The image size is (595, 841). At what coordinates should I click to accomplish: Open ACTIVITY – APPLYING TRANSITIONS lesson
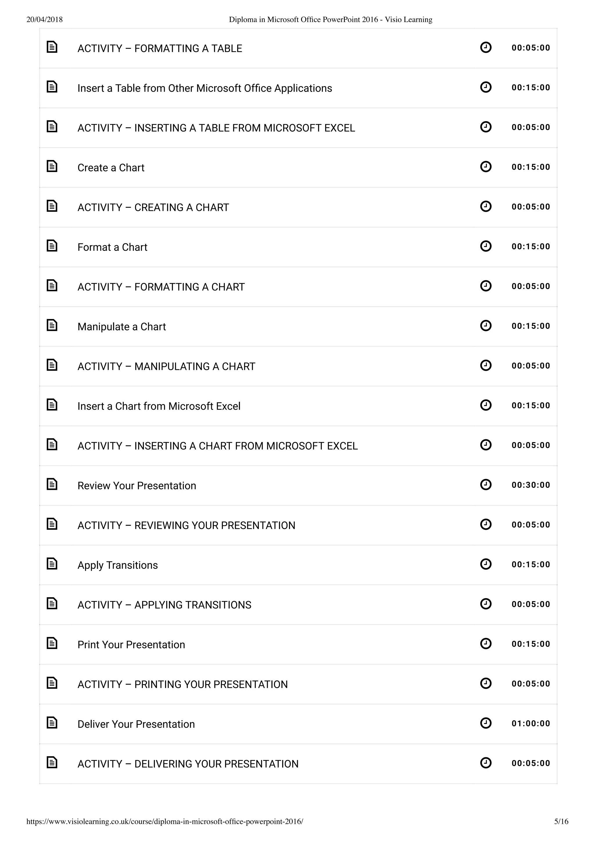pyautogui.click(x=164, y=605)
